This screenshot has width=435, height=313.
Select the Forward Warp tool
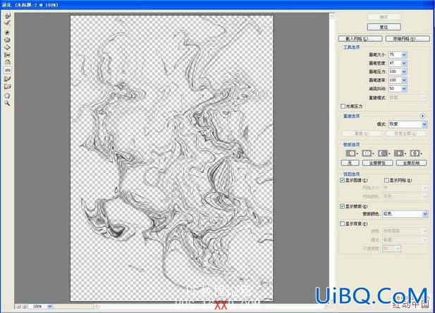8,15
